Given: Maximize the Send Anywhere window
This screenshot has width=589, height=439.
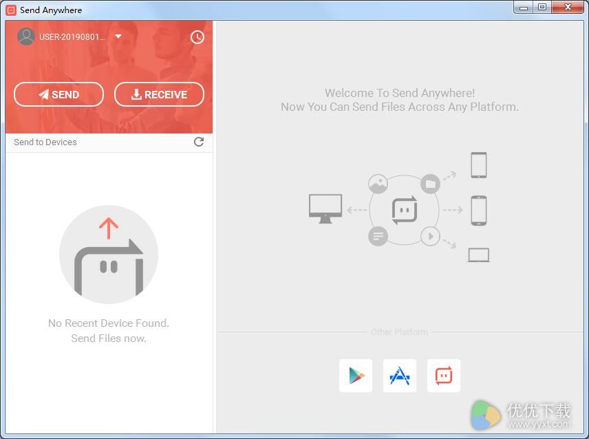Looking at the screenshot, I should coord(542,7).
